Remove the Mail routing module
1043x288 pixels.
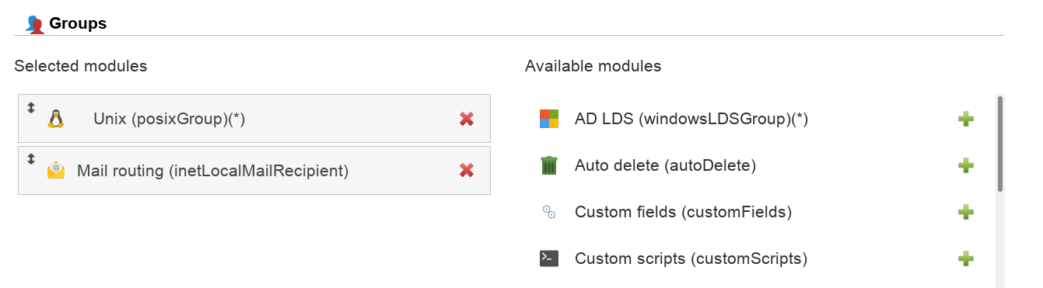(x=467, y=170)
